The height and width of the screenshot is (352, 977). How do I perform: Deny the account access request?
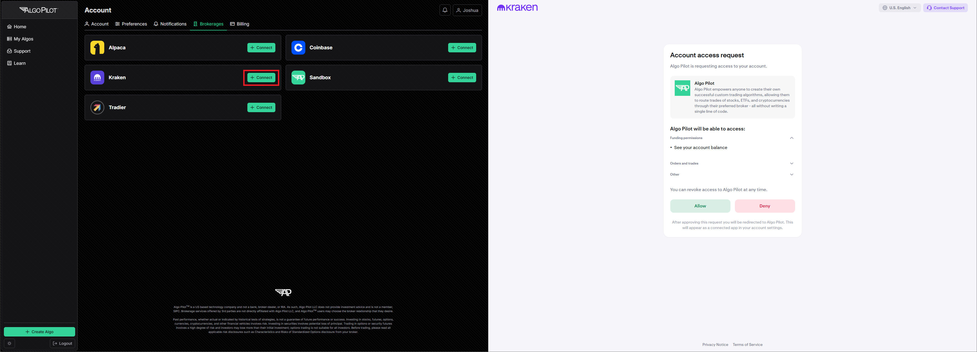tap(764, 206)
